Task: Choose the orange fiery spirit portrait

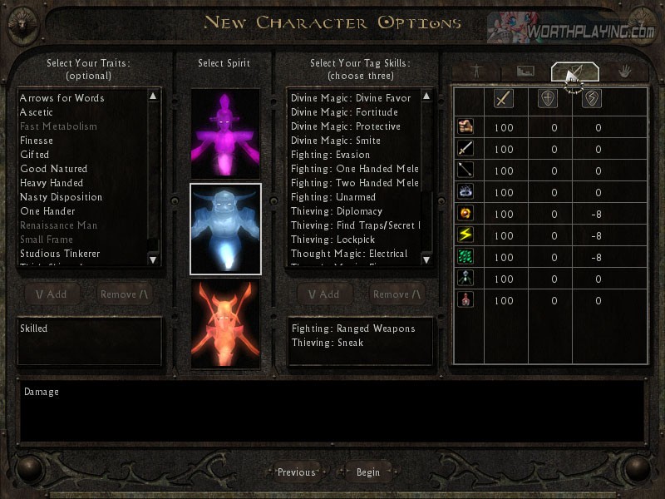Action: (225, 324)
